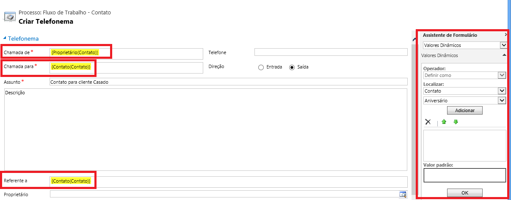Select the Saída radio button
The height and width of the screenshot is (200, 511).
click(x=292, y=67)
